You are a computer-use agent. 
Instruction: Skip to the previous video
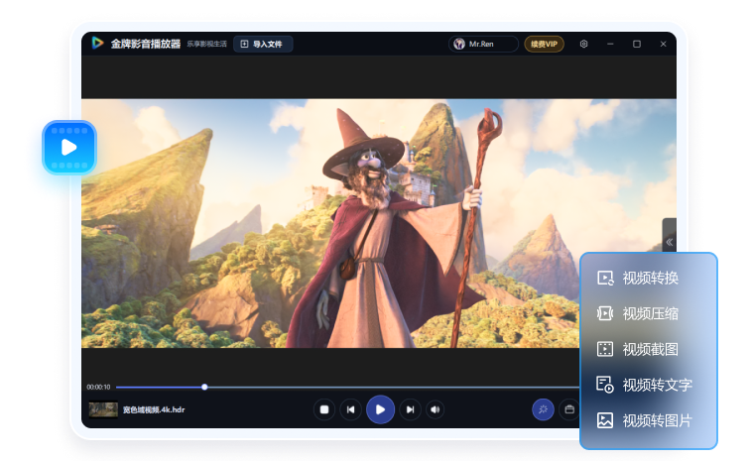click(351, 409)
